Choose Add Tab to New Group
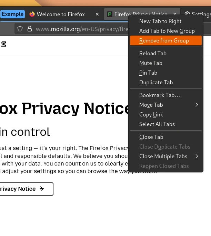Image resolution: width=211 pixels, height=236 pixels. (x=166, y=31)
